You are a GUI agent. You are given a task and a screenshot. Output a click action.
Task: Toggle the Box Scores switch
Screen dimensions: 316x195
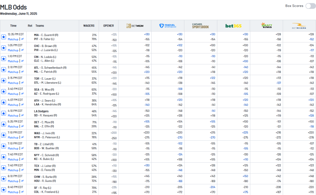point(310,6)
